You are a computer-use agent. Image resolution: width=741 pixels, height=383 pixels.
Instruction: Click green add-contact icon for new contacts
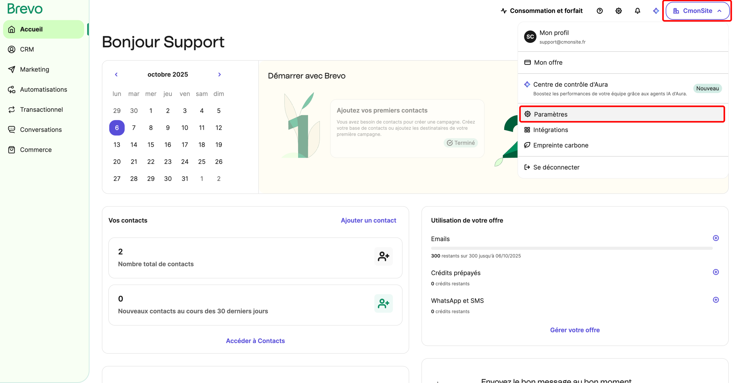(x=383, y=303)
